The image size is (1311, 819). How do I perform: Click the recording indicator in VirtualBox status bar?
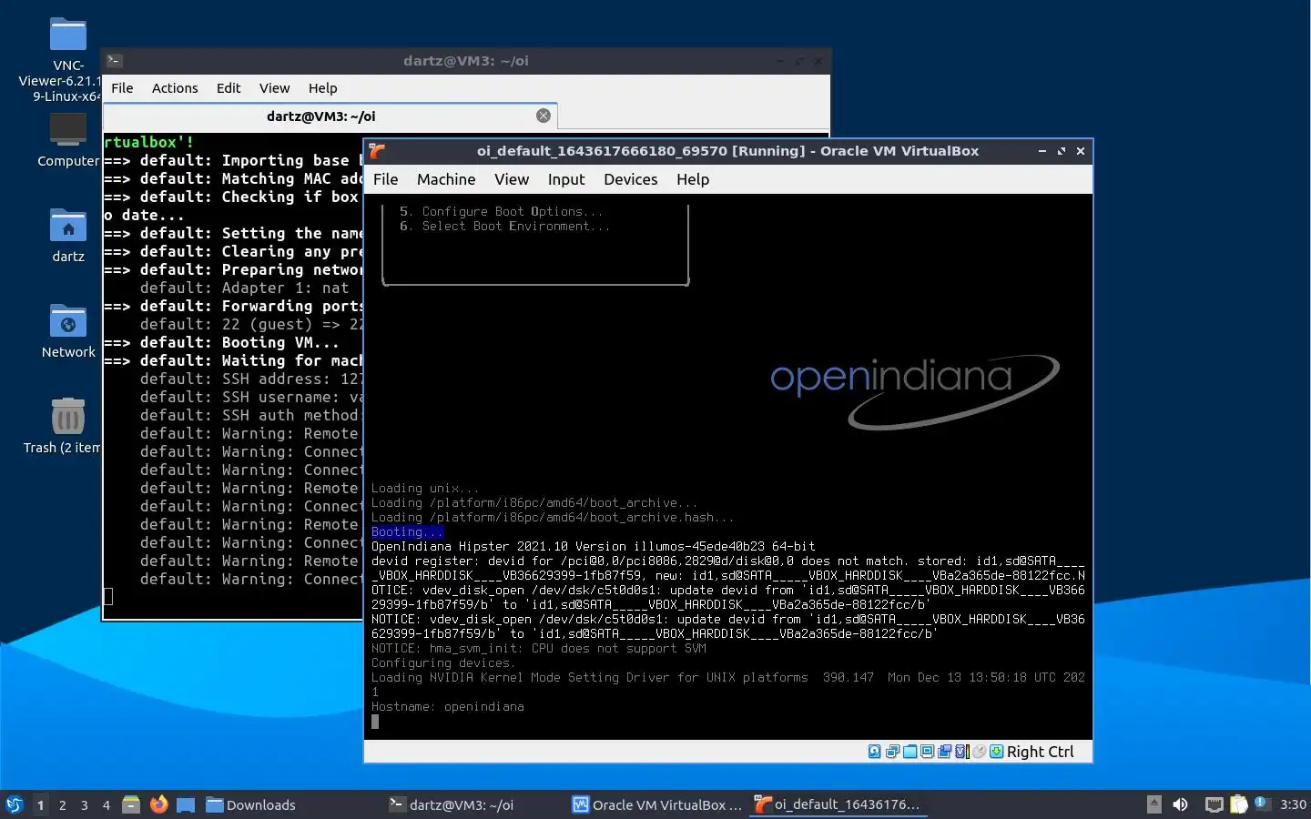point(944,752)
